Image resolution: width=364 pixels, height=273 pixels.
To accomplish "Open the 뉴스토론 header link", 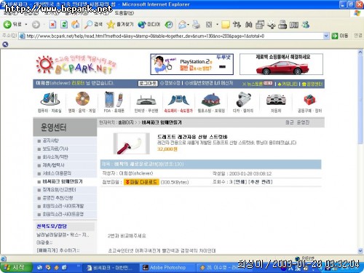I will point(257,84).
